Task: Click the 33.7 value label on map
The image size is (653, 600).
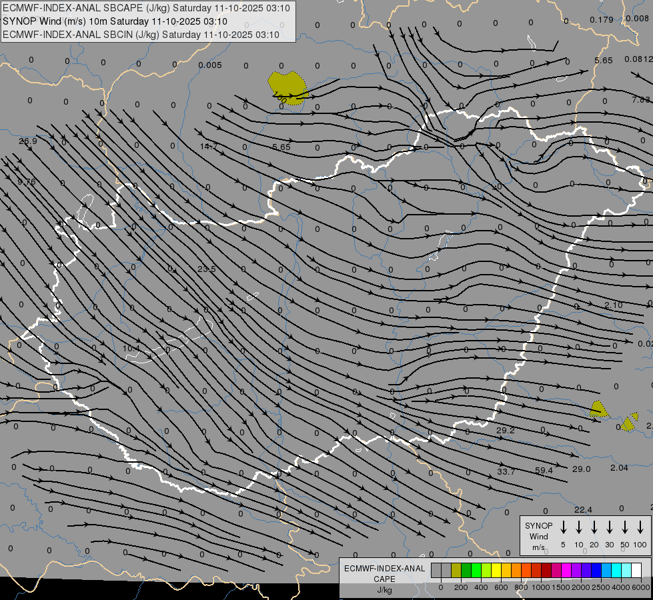Action: click(506, 472)
